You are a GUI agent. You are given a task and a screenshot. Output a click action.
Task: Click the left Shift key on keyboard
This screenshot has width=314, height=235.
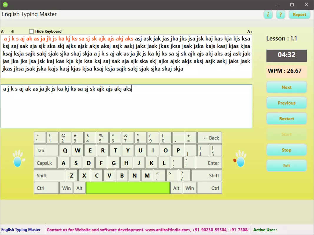point(49,175)
